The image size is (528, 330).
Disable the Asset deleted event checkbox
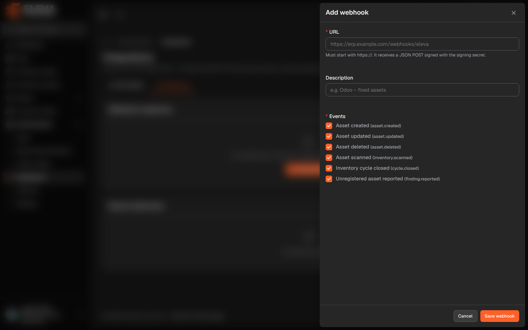coord(329,147)
